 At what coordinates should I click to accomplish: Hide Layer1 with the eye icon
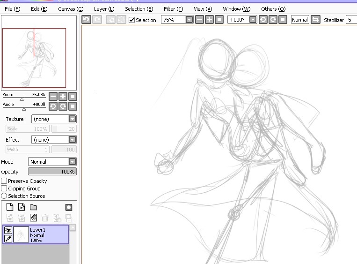(x=8, y=230)
